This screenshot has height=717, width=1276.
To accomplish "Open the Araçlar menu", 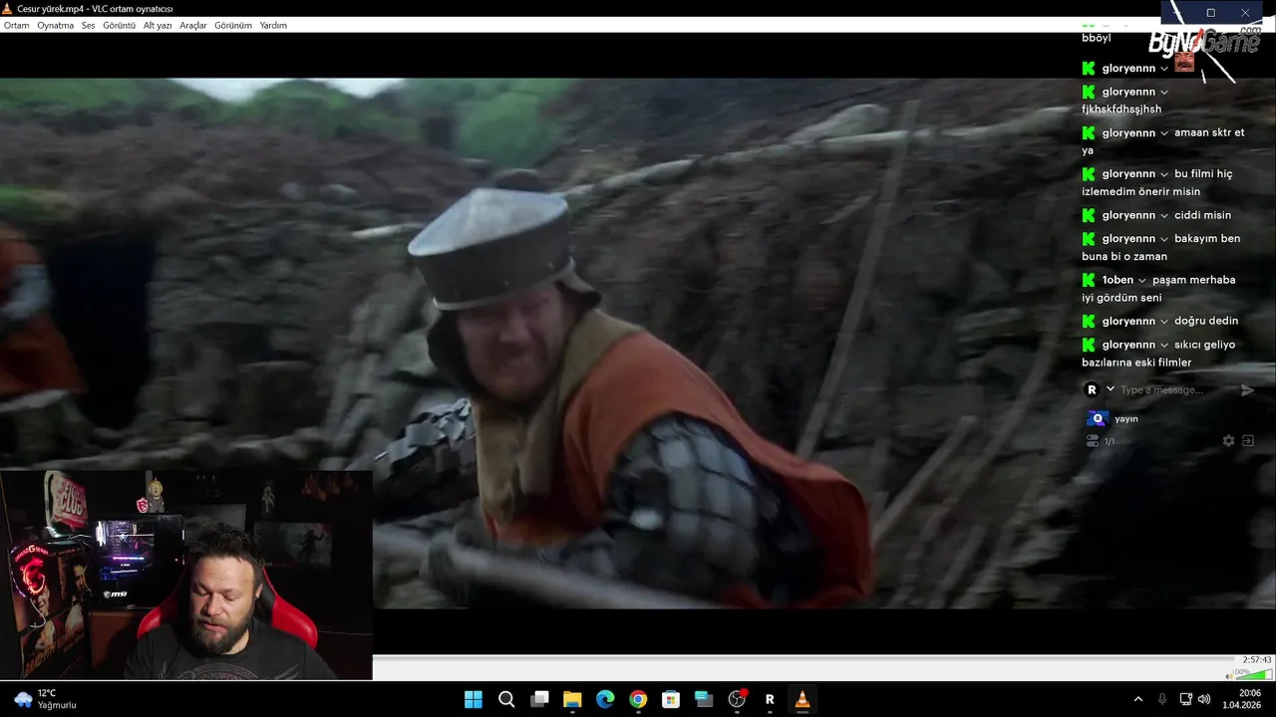I will pyautogui.click(x=193, y=25).
